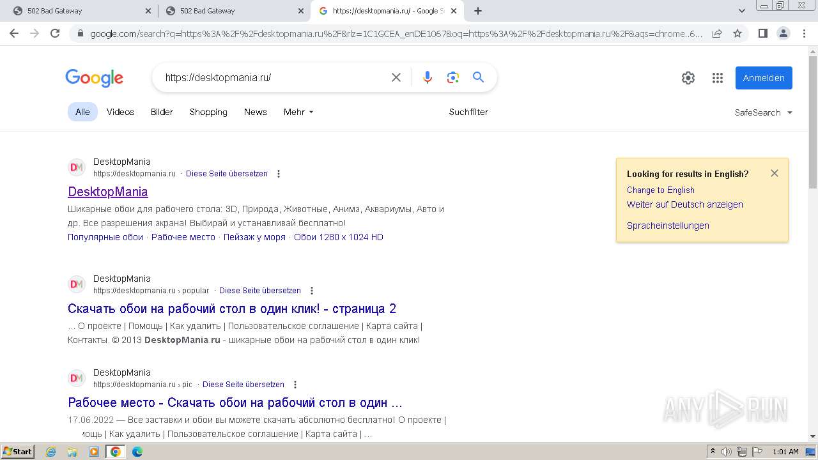Open Chrome profile menu

pos(783,33)
